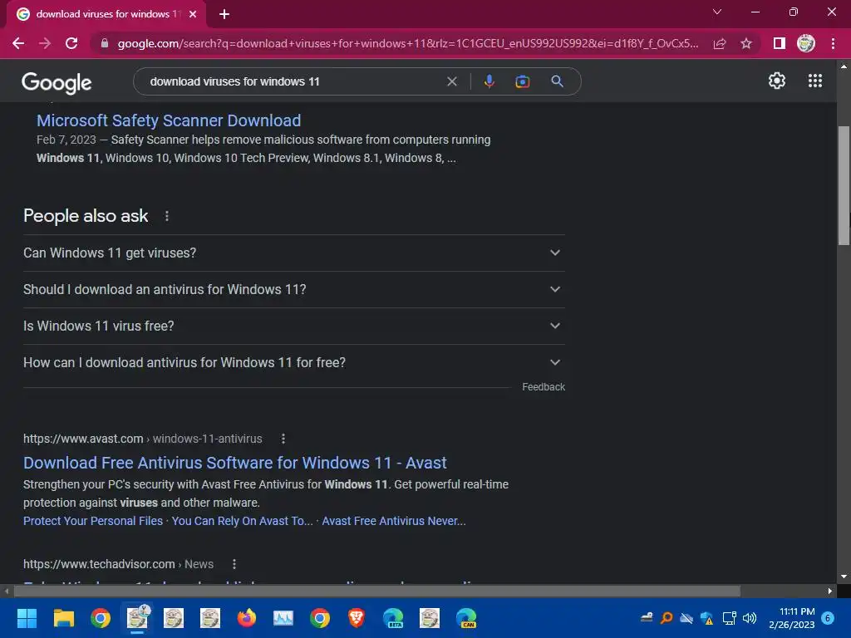851x638 pixels.
Task: Click the horizontal scrollbar thumb
Action: coord(376,591)
